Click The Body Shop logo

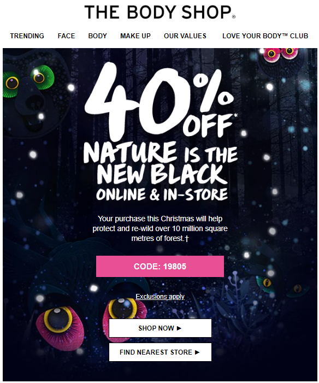pos(160,12)
